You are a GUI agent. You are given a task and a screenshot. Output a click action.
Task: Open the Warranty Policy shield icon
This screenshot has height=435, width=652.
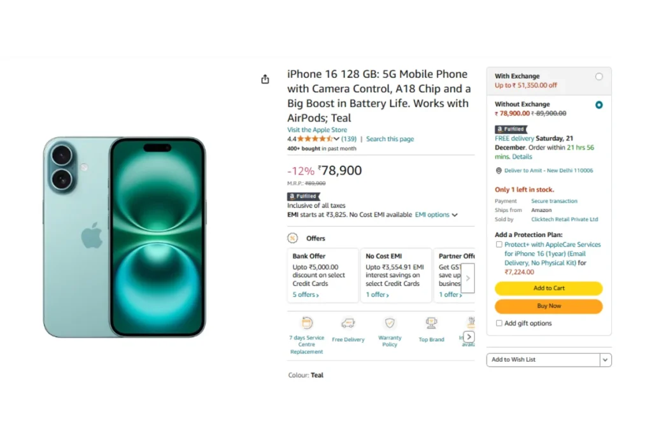pos(390,323)
